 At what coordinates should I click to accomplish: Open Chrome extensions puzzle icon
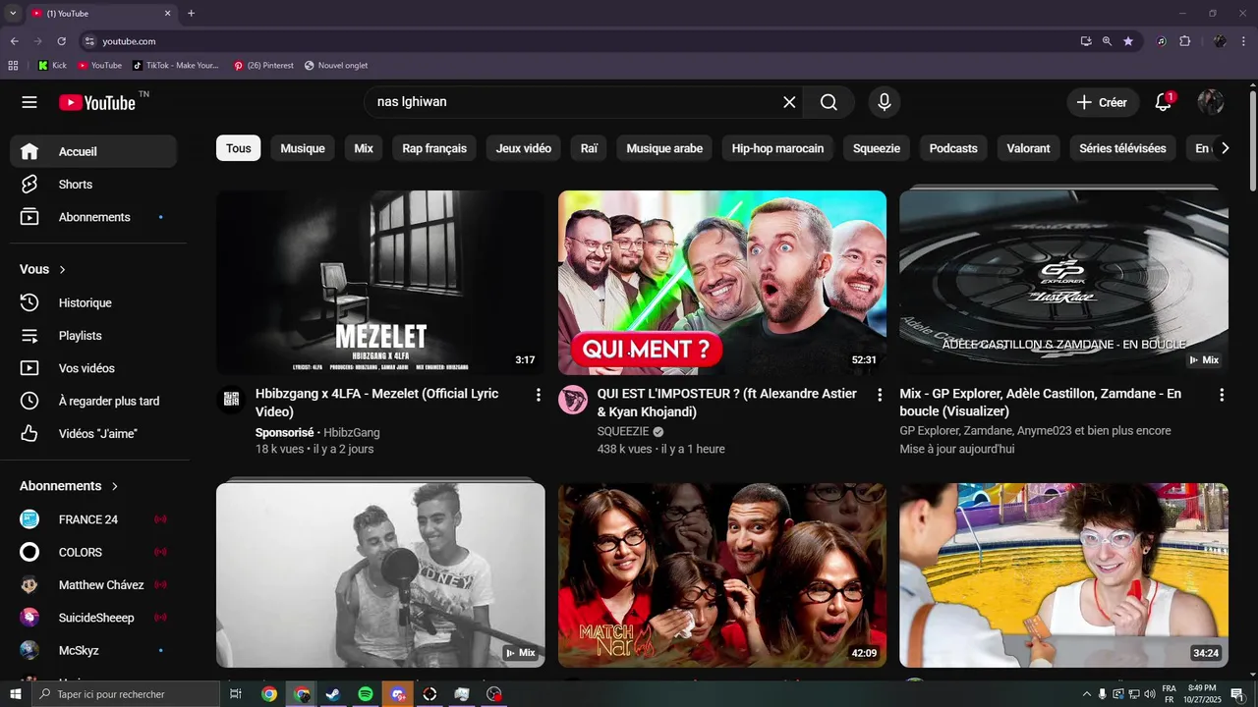(x=1185, y=41)
